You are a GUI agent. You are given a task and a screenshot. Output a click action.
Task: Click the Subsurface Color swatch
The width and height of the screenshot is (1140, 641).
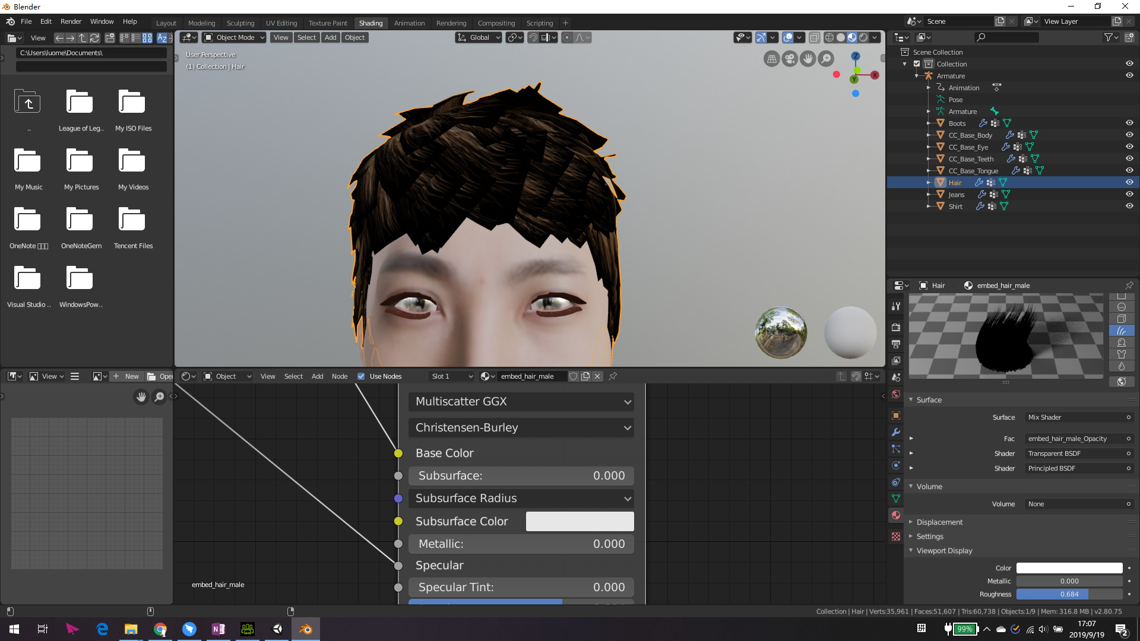579,521
